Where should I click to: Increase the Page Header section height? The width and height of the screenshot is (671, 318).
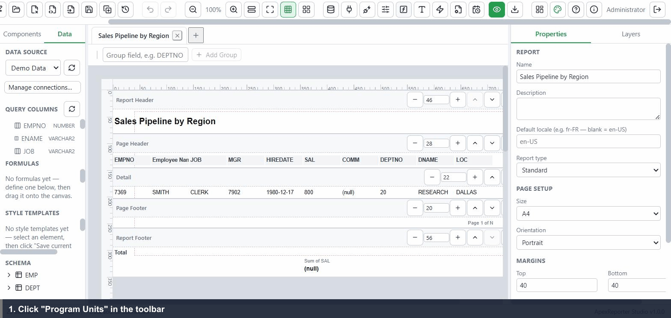457,143
